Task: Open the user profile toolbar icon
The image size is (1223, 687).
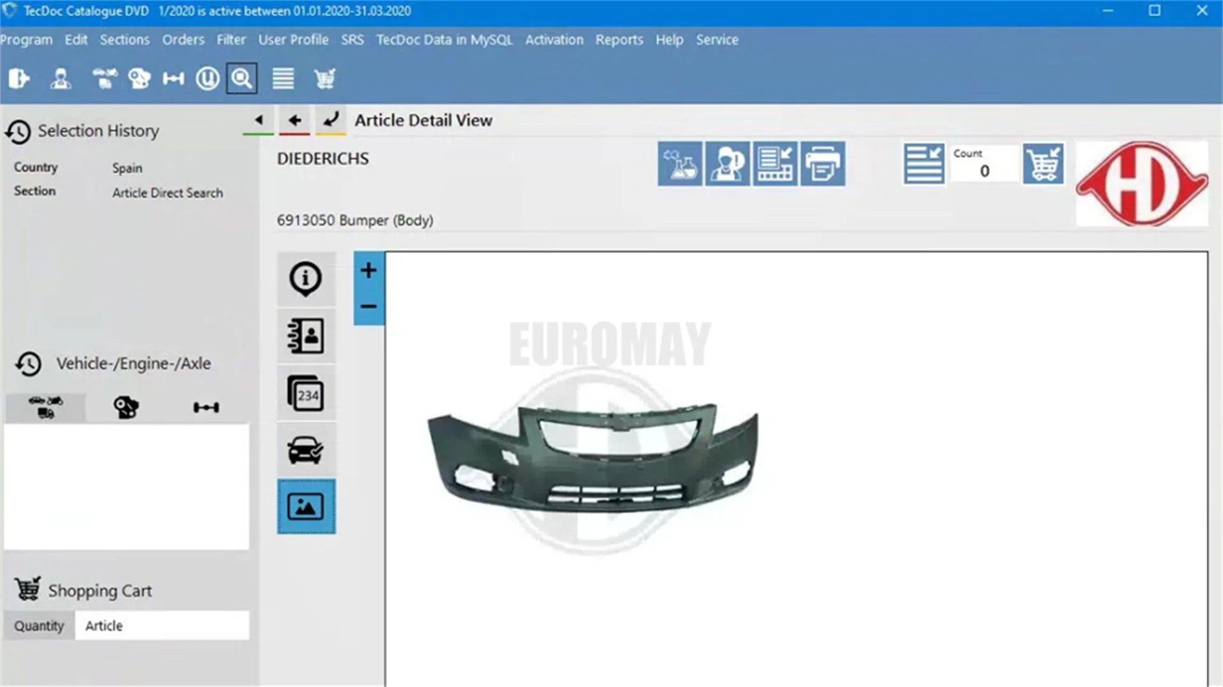Action: pos(61,79)
